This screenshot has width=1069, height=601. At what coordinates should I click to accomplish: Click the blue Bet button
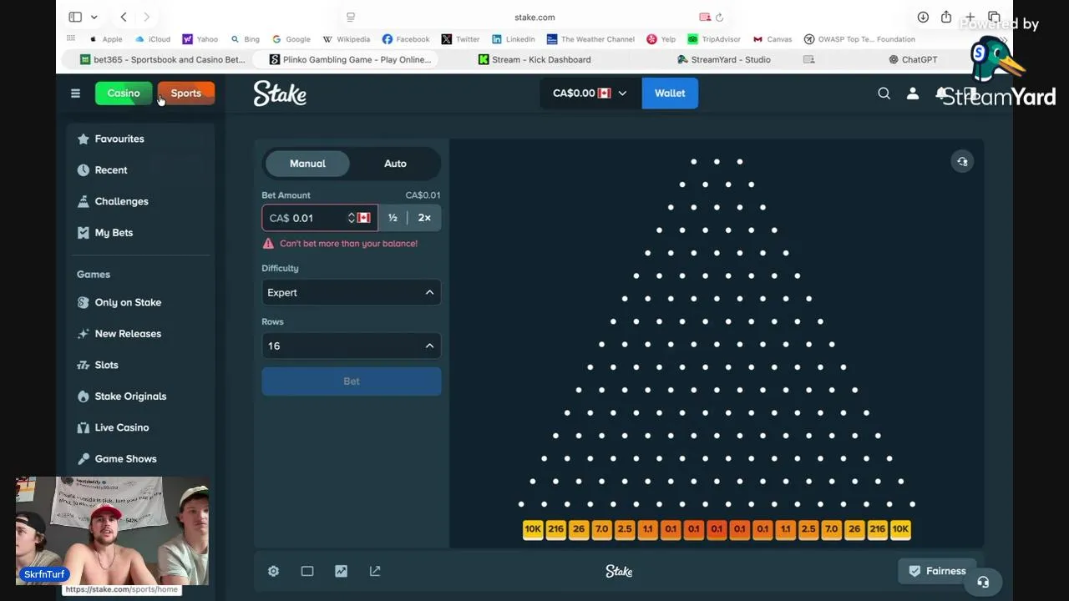352,381
